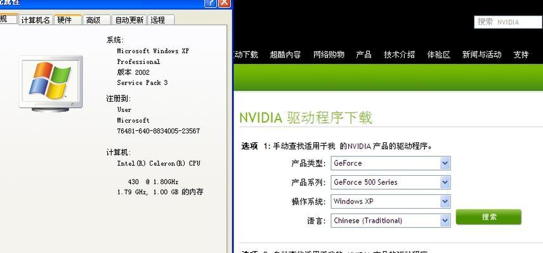The height and width of the screenshot is (253, 543).
Task: Expand the 语言 dropdown showing Chinese (Traditional)
Action: (391, 220)
